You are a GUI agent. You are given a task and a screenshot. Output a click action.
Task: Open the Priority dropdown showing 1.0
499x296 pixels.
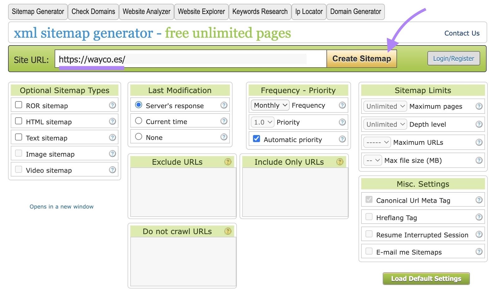[x=262, y=122]
